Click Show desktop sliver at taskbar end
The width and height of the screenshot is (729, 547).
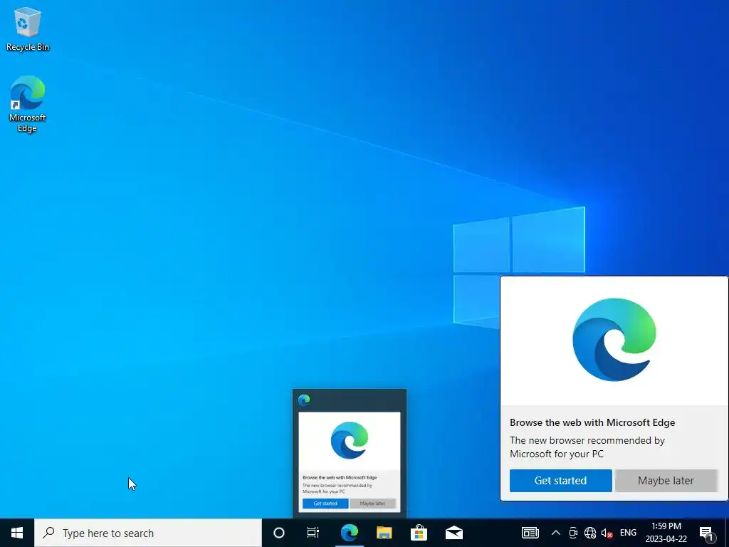pyautogui.click(x=727, y=533)
